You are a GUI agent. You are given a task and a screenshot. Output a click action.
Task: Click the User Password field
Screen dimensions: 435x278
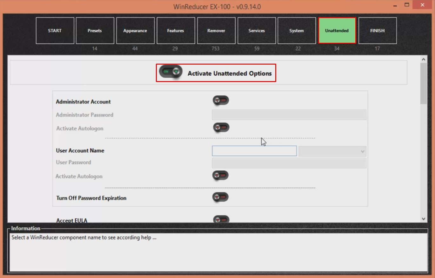(x=289, y=163)
